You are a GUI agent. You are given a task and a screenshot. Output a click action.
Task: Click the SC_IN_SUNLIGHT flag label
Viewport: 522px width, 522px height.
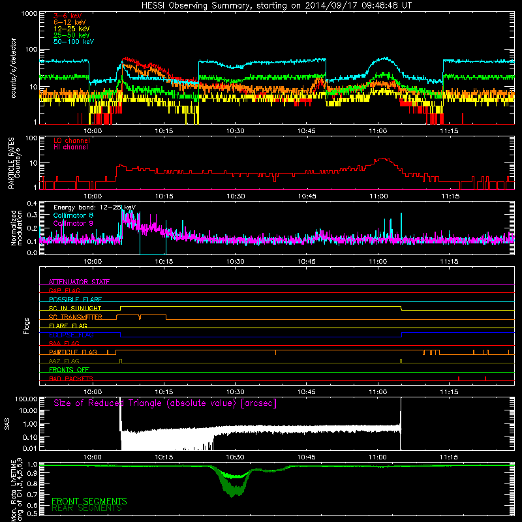(75, 308)
